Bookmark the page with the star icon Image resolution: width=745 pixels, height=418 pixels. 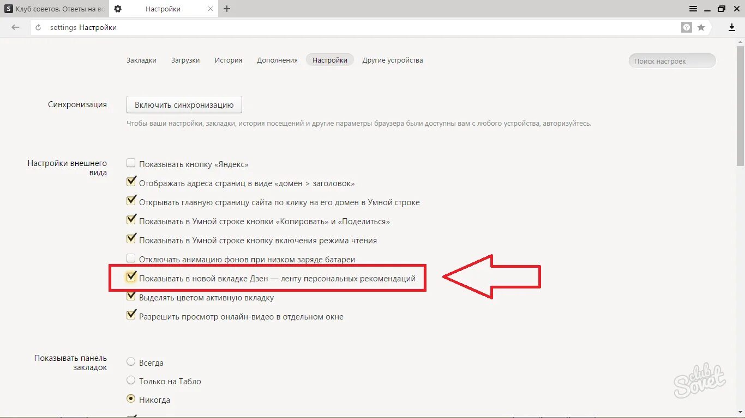click(701, 27)
